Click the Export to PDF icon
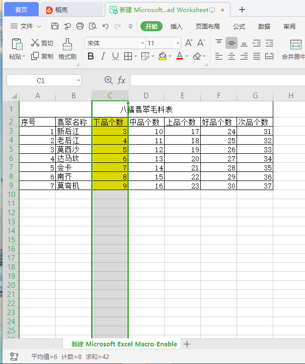Viewport: 305px width, 364px height. pyautogui.click(x=67, y=26)
